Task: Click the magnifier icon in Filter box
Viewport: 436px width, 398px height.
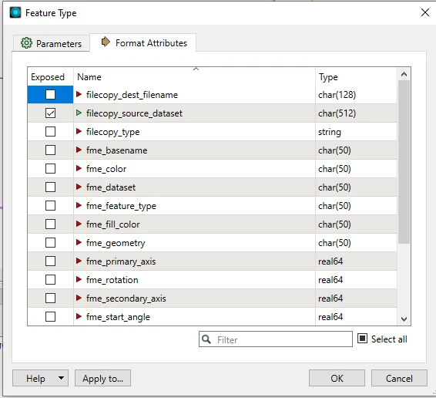Action: click(206, 339)
